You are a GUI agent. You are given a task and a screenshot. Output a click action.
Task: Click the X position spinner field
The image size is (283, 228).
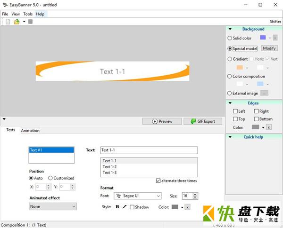coord(43,187)
